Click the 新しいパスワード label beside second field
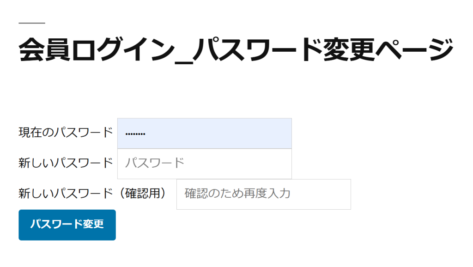Image resolution: width=473 pixels, height=267 pixels. click(x=66, y=163)
